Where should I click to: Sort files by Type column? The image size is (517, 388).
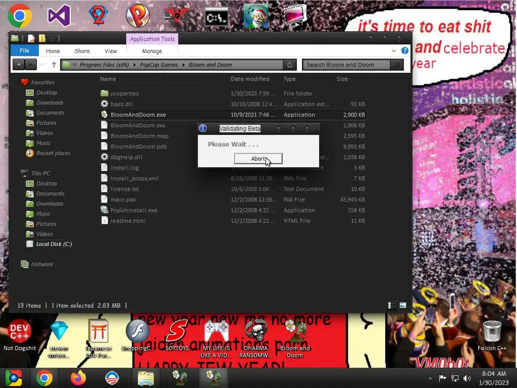click(x=289, y=79)
